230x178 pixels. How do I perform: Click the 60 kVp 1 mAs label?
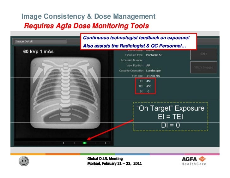tap(39, 52)
